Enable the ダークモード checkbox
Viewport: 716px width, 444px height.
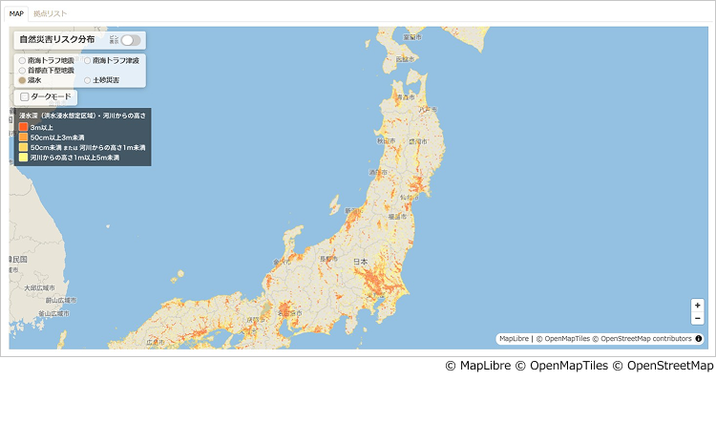click(x=25, y=97)
